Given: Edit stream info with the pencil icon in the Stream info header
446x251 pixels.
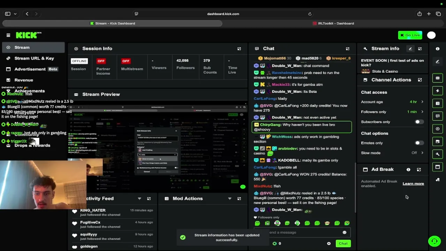Looking at the screenshot, I should click(x=410, y=49).
